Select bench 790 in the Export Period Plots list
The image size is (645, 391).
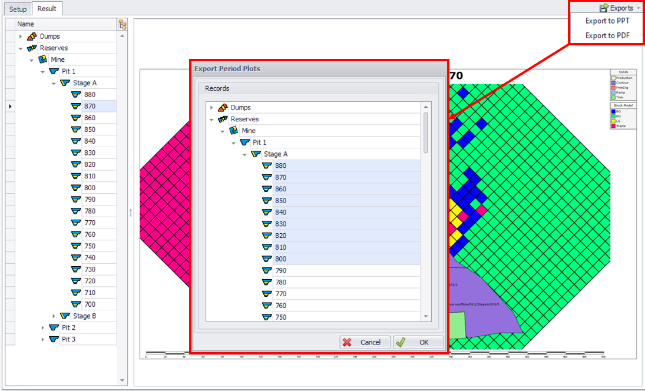coord(280,271)
